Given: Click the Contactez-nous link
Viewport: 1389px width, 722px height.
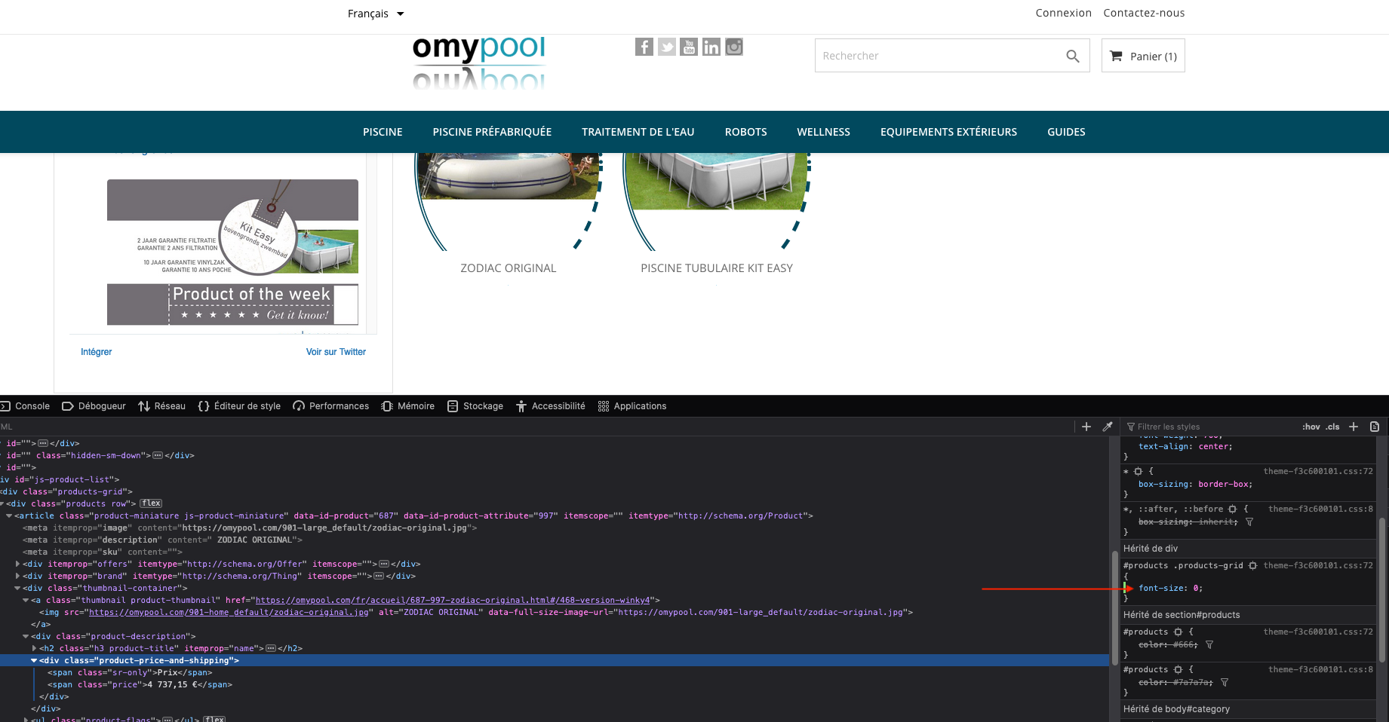Looking at the screenshot, I should [x=1144, y=13].
